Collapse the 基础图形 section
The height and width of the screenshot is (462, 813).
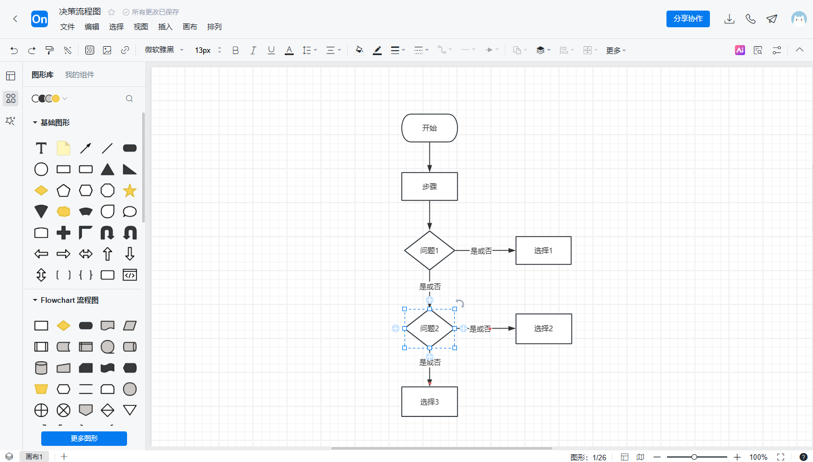(x=35, y=122)
